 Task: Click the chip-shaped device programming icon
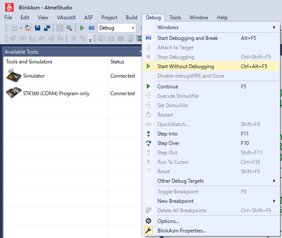[x=121, y=38]
